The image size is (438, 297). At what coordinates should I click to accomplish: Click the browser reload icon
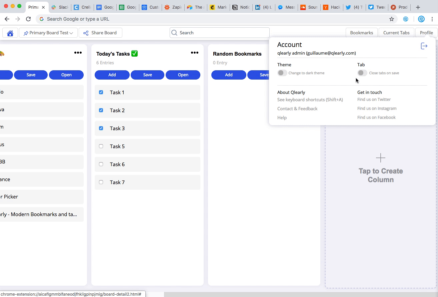pos(28,19)
